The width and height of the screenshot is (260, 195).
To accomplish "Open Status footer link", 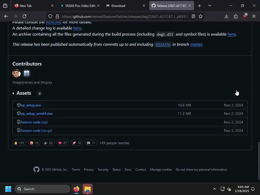I will [x=116, y=170].
